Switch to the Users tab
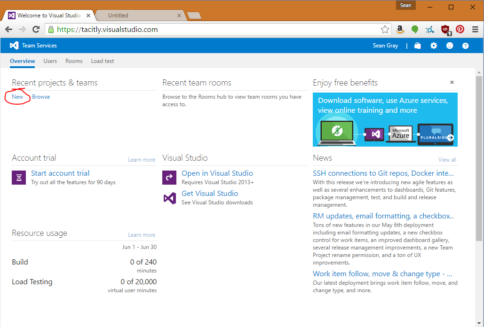484x327 pixels. coord(50,61)
